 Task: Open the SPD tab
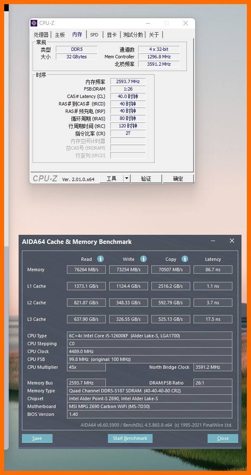click(x=94, y=35)
